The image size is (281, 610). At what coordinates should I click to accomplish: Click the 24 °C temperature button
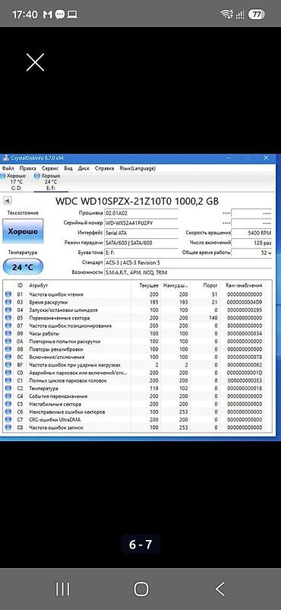click(23, 267)
